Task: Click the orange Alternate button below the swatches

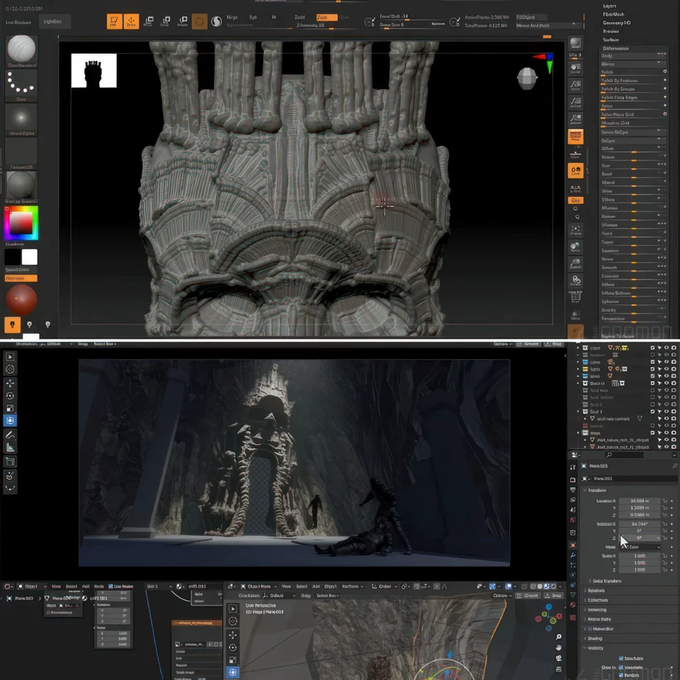Action: (21, 278)
